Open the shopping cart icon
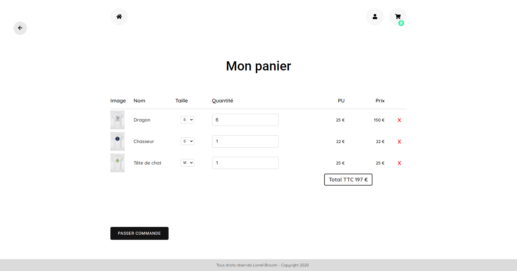Image resolution: width=517 pixels, height=271 pixels. [397, 16]
